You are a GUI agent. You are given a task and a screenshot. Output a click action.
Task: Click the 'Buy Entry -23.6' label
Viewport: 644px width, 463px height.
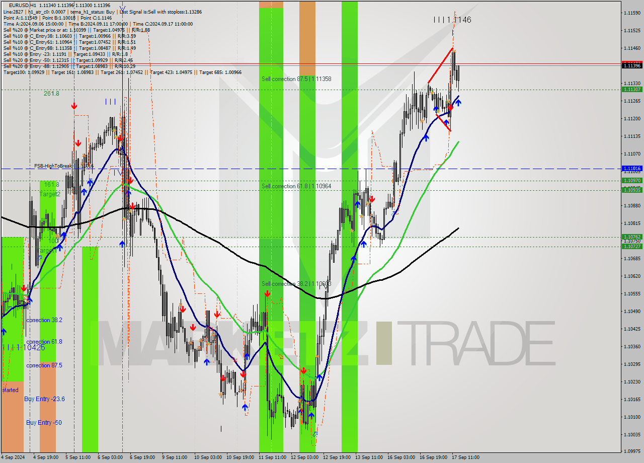[x=44, y=399]
